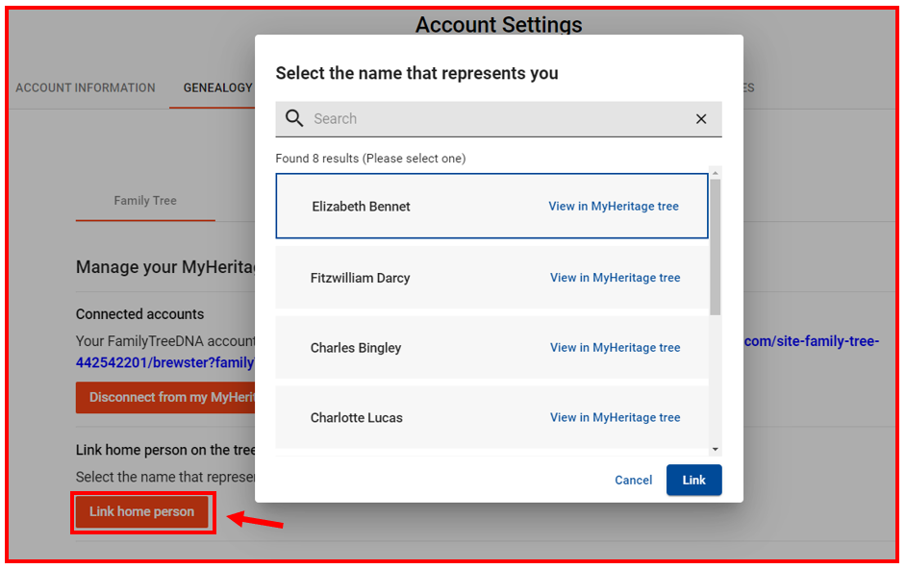View Fitzwilliam Darcy in MyHeritage tree

click(616, 278)
